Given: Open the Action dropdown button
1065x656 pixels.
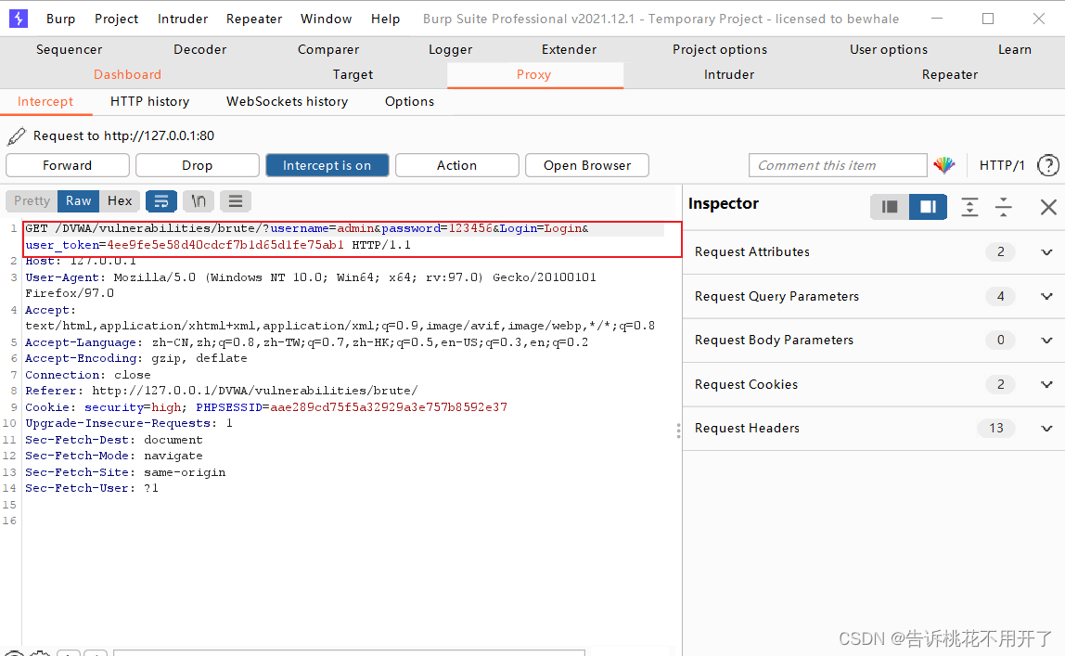Looking at the screenshot, I should point(457,165).
